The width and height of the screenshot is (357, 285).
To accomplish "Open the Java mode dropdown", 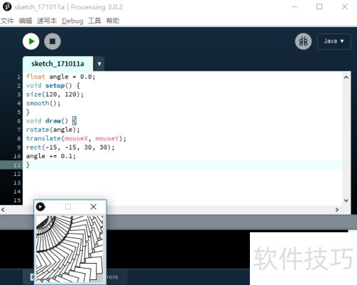I will [333, 41].
